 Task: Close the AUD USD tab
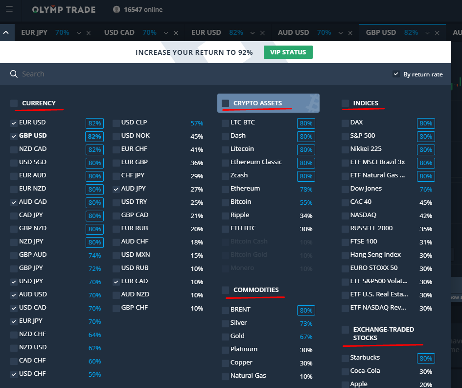pyautogui.click(x=350, y=33)
